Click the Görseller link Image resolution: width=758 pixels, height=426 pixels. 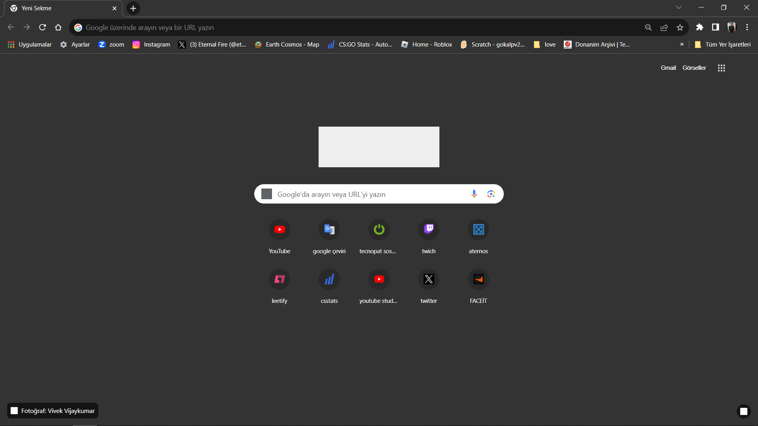pyautogui.click(x=694, y=68)
